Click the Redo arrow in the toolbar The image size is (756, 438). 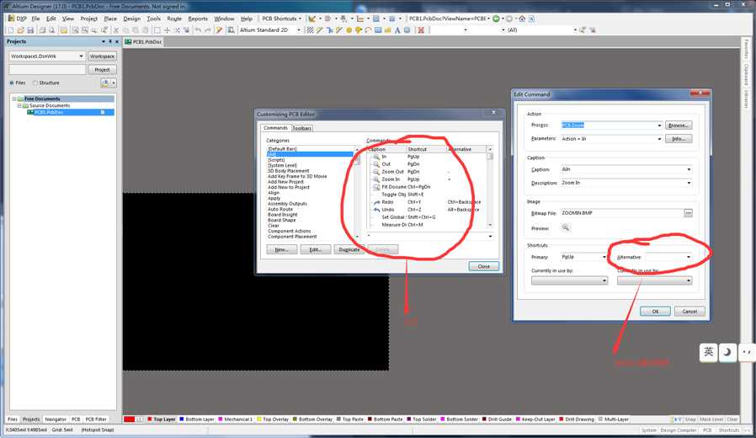207,30
